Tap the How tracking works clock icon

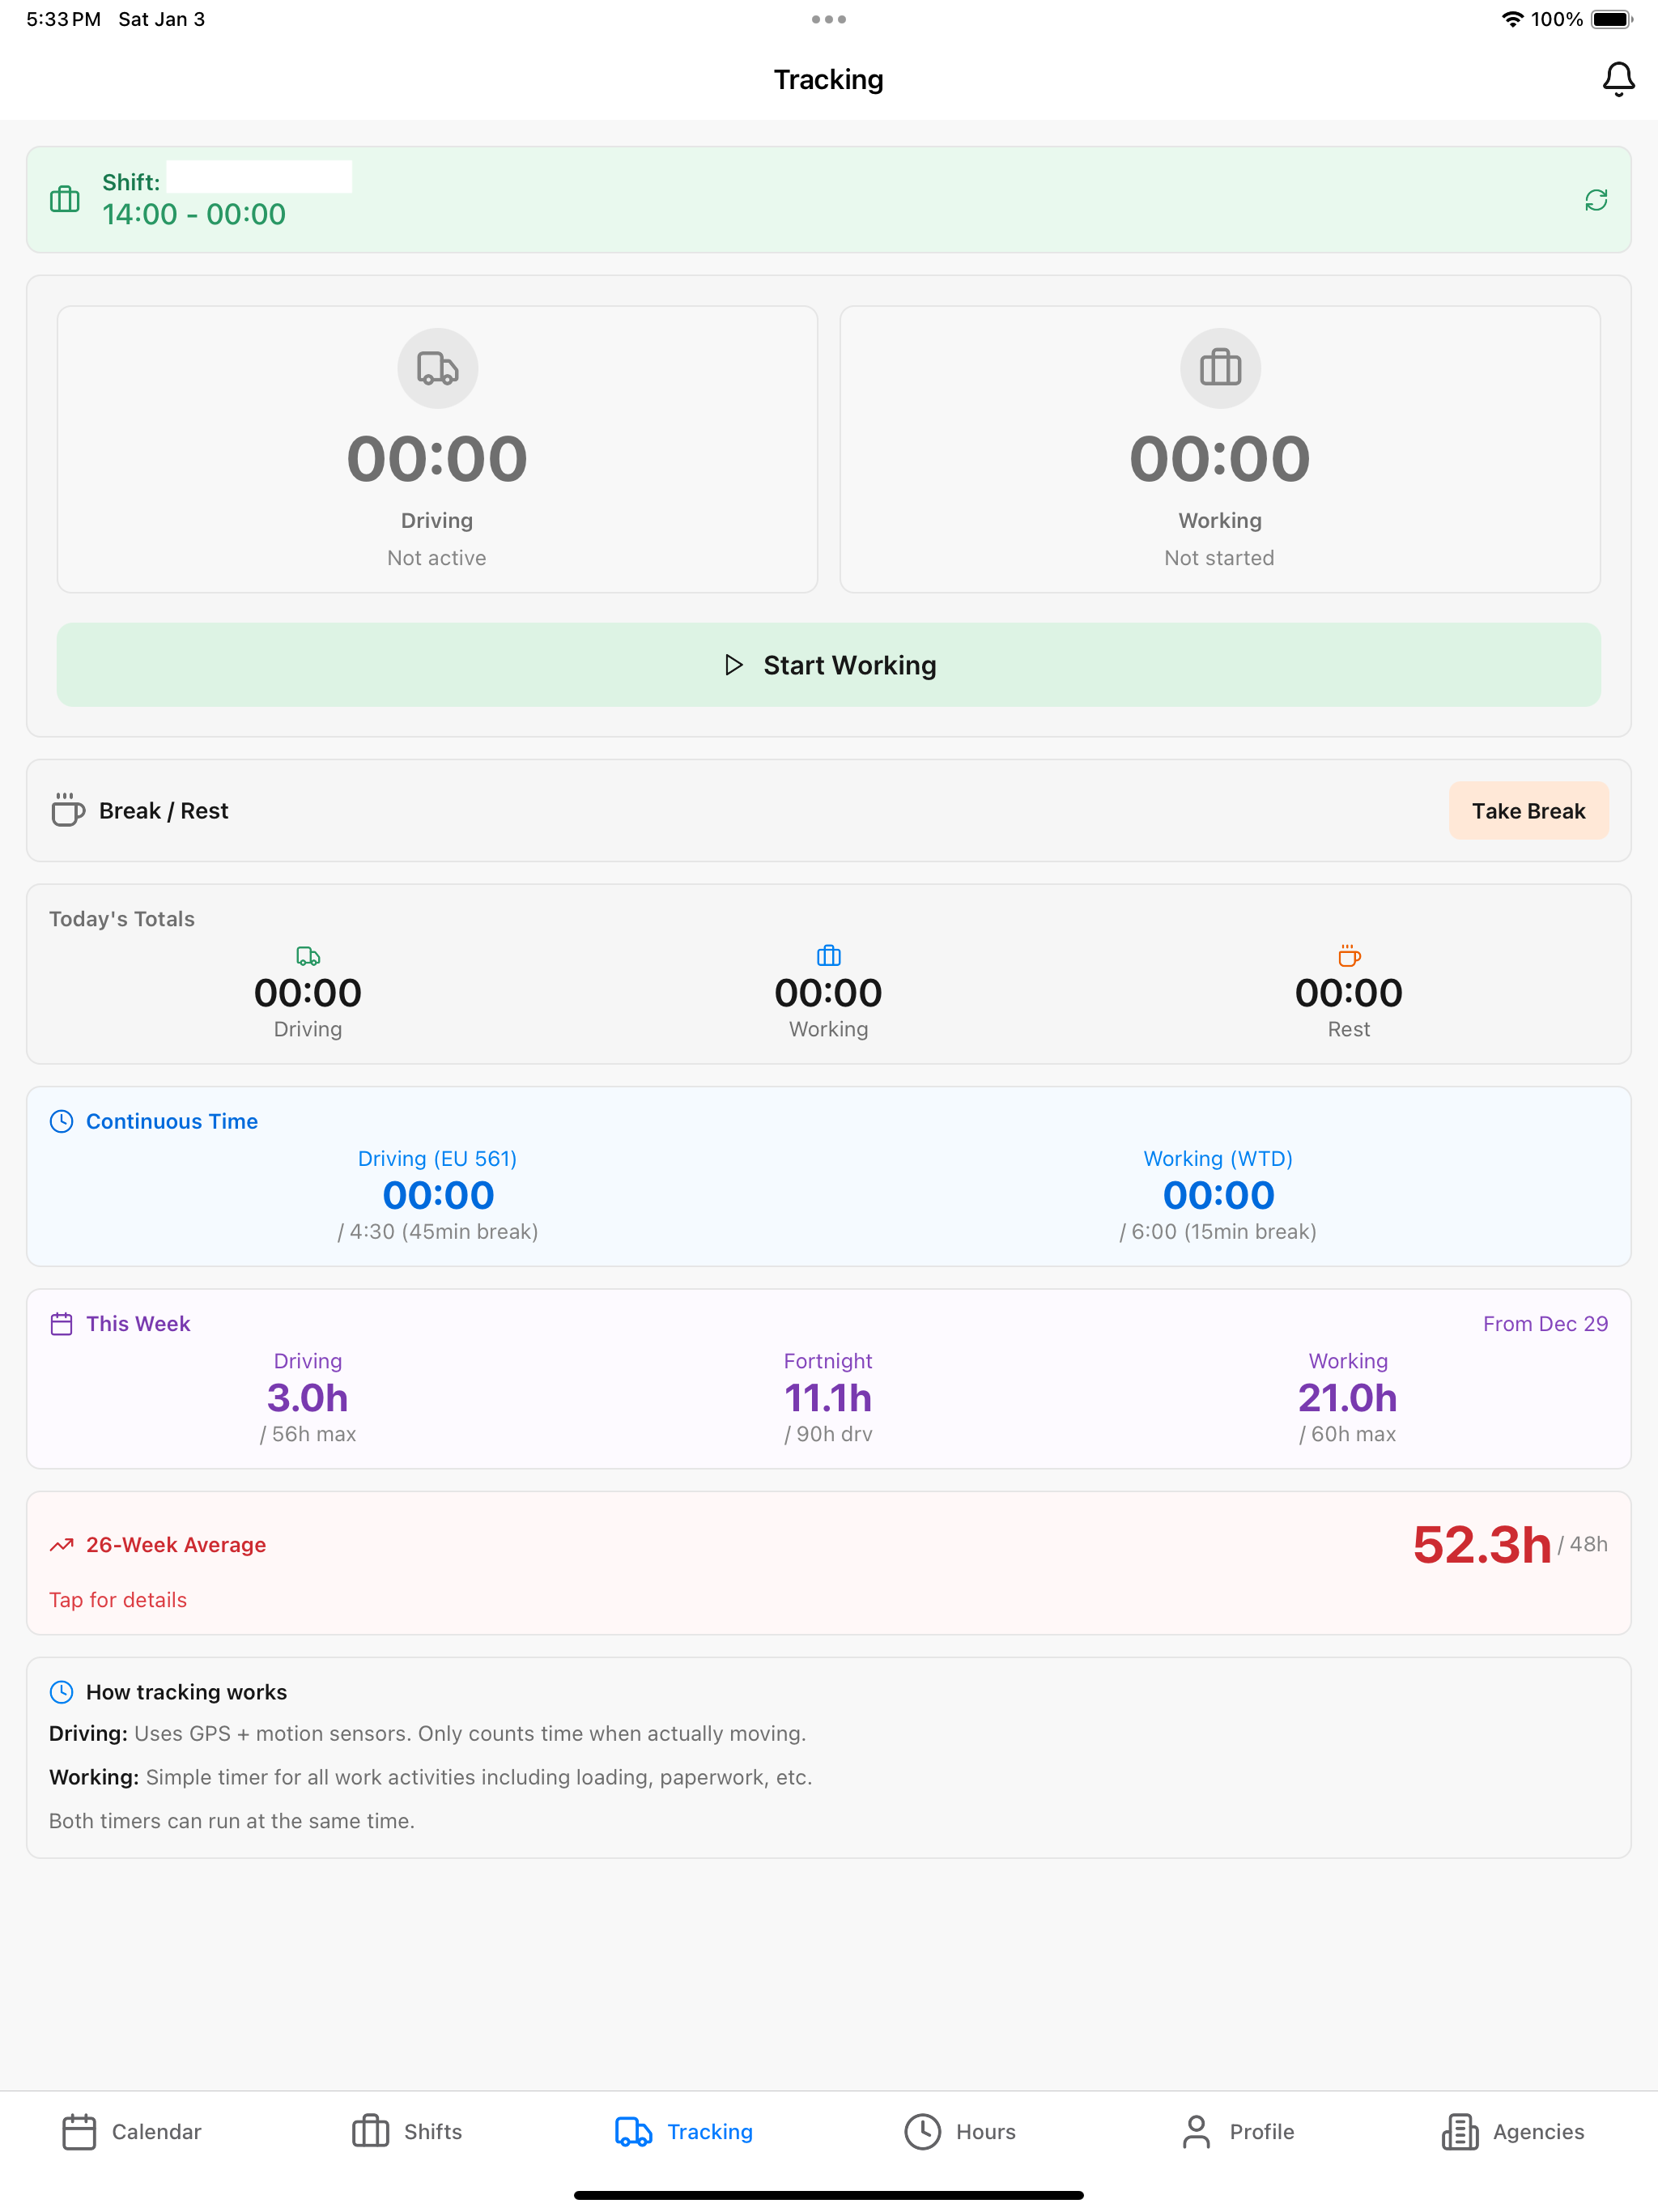tap(61, 1692)
